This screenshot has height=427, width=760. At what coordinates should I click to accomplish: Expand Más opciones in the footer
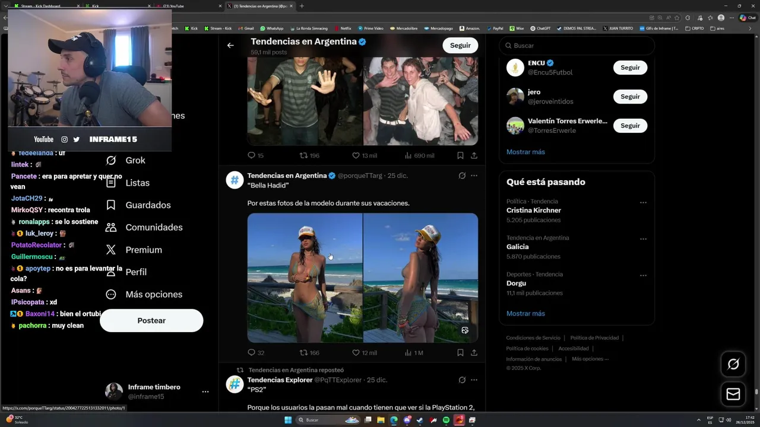[590, 359]
